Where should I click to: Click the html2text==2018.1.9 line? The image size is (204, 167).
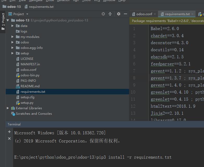click(x=173, y=106)
